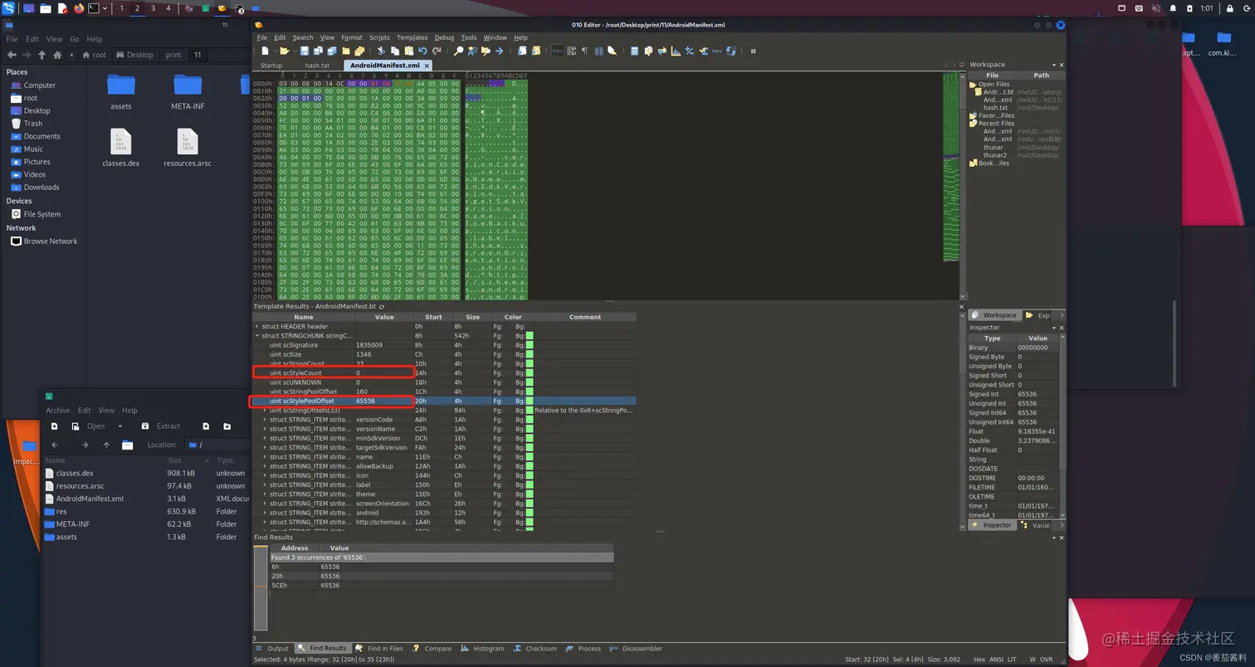Open the Templates menu

click(x=412, y=37)
